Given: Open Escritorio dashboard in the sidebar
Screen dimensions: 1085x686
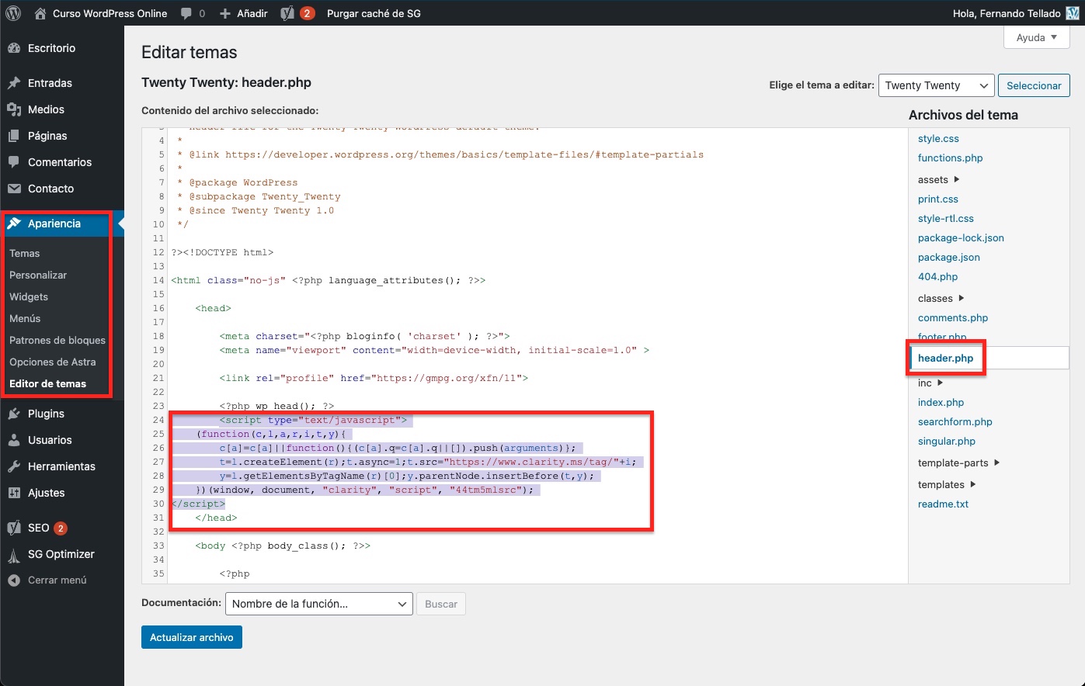Looking at the screenshot, I should tap(51, 48).
